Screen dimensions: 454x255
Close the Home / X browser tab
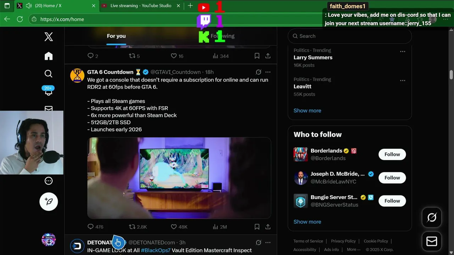pos(94,6)
